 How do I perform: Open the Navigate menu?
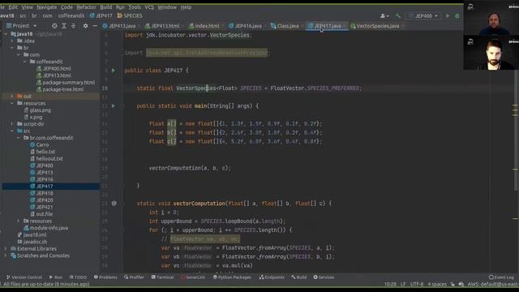pyautogui.click(x=47, y=7)
